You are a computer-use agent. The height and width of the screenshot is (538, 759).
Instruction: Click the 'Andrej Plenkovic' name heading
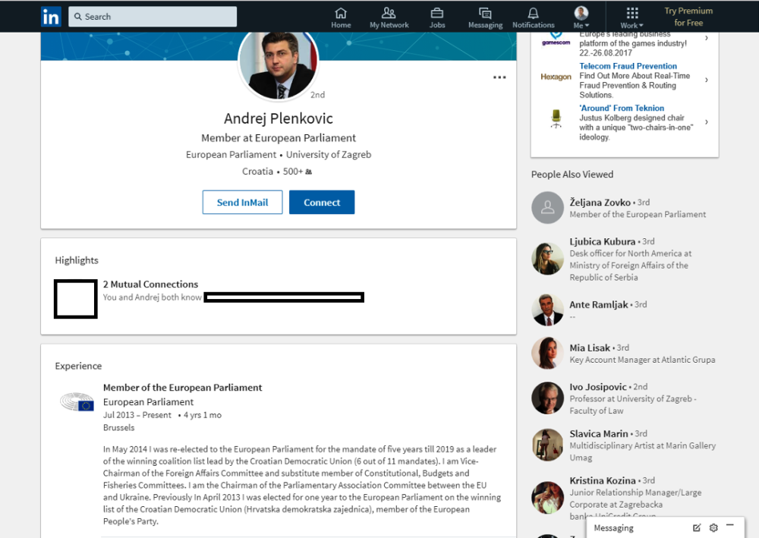(x=279, y=118)
